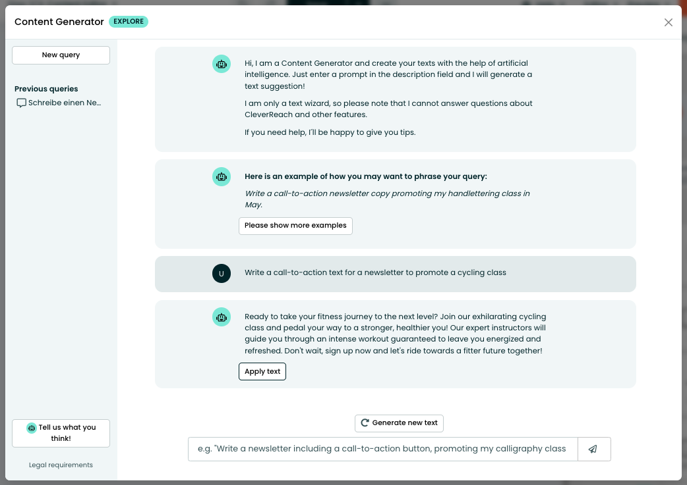
Task: Click the robot avatar beside the example query
Action: tap(222, 176)
